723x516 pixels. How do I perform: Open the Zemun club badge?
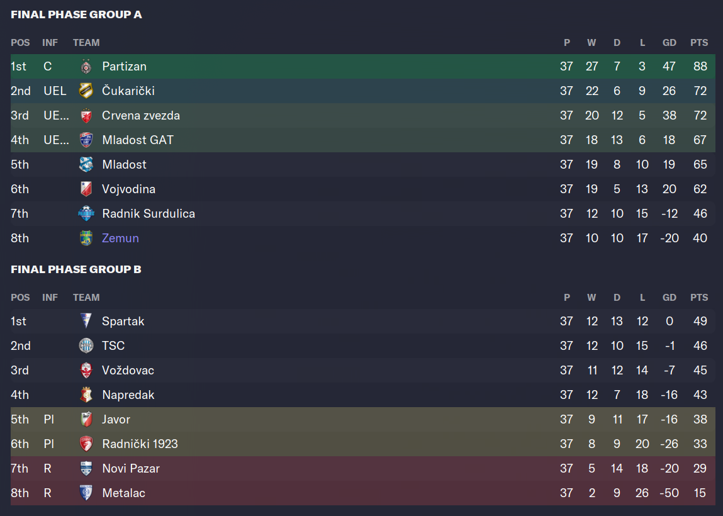pos(86,238)
